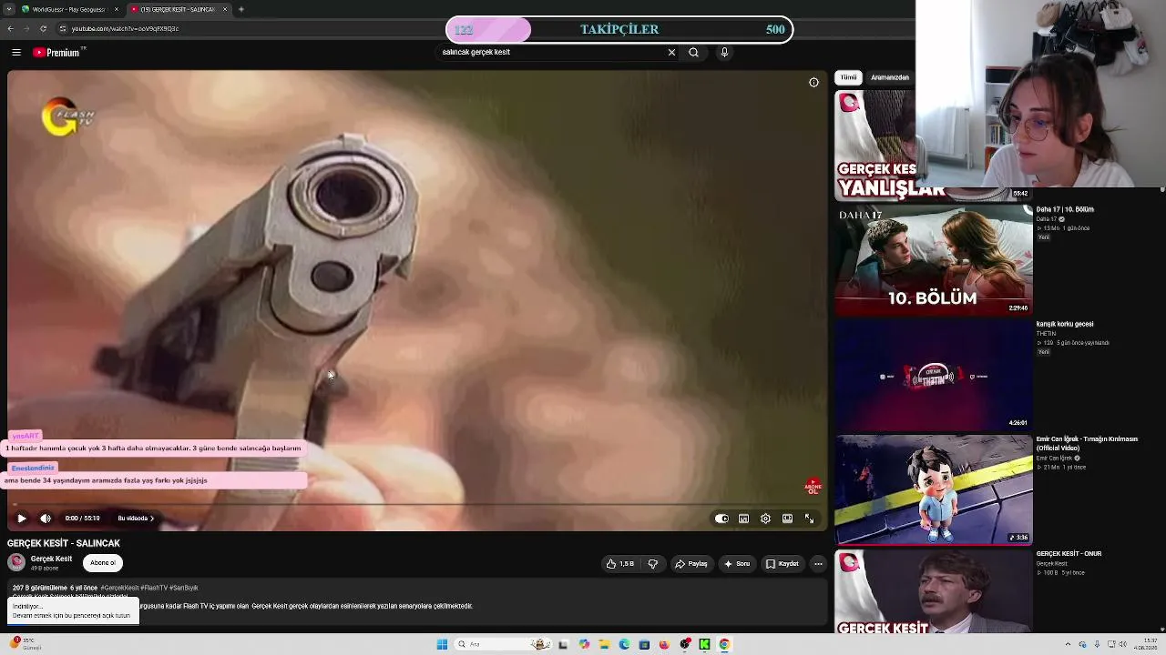Viewport: 1166px width, 655px height.
Task: Seek on the video progress bar
Action: [x=416, y=504]
